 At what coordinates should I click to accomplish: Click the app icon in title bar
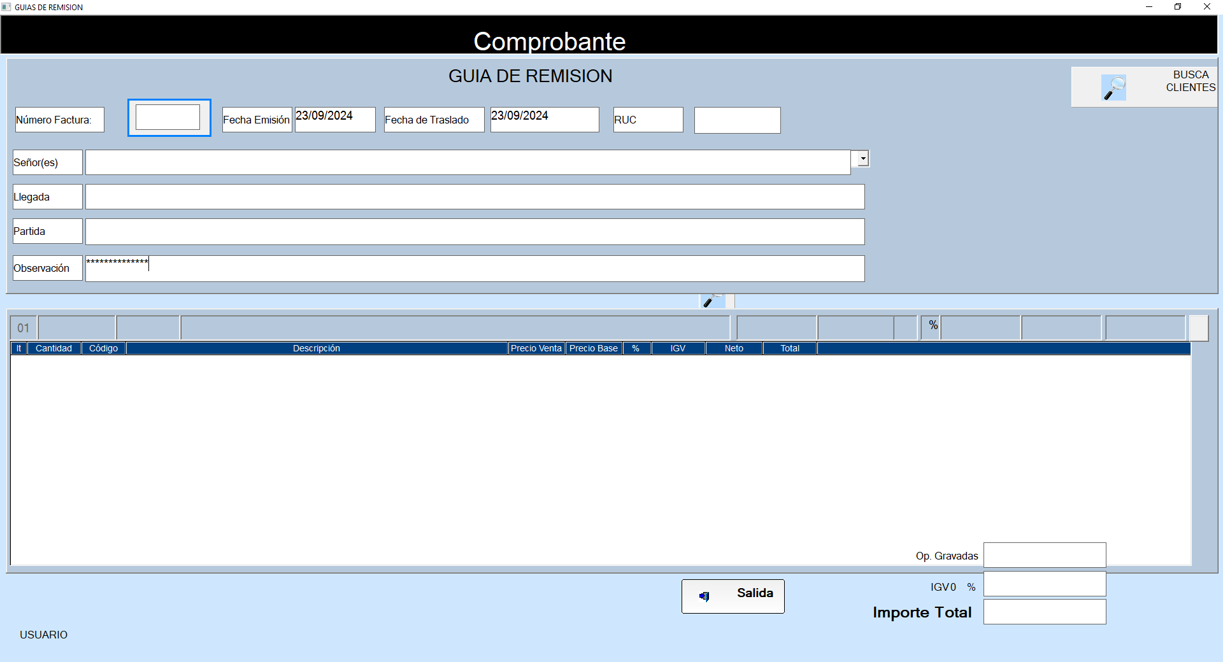[6, 7]
